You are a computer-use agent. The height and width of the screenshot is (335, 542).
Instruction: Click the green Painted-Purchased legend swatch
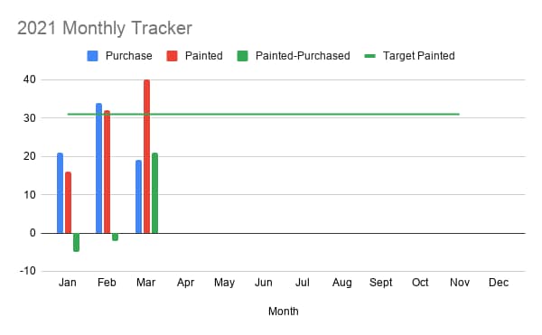pyautogui.click(x=242, y=56)
